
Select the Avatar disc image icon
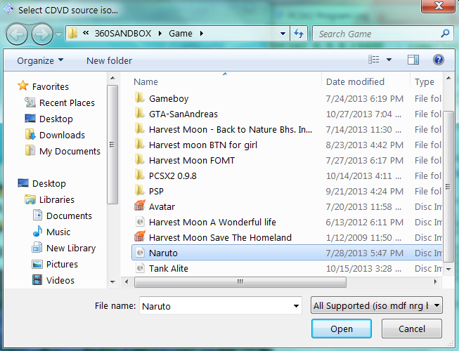140,206
